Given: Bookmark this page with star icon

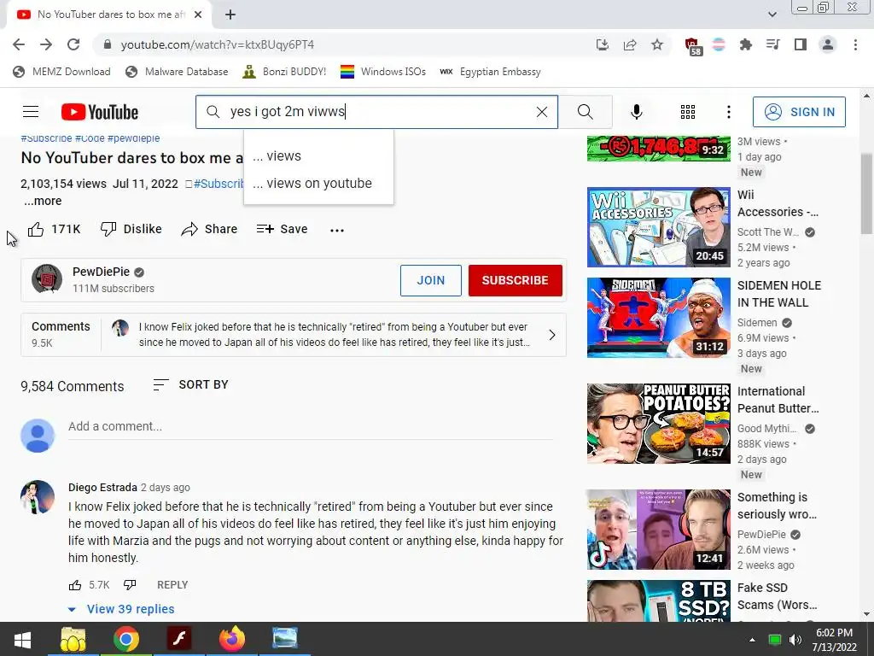Looking at the screenshot, I should (657, 44).
